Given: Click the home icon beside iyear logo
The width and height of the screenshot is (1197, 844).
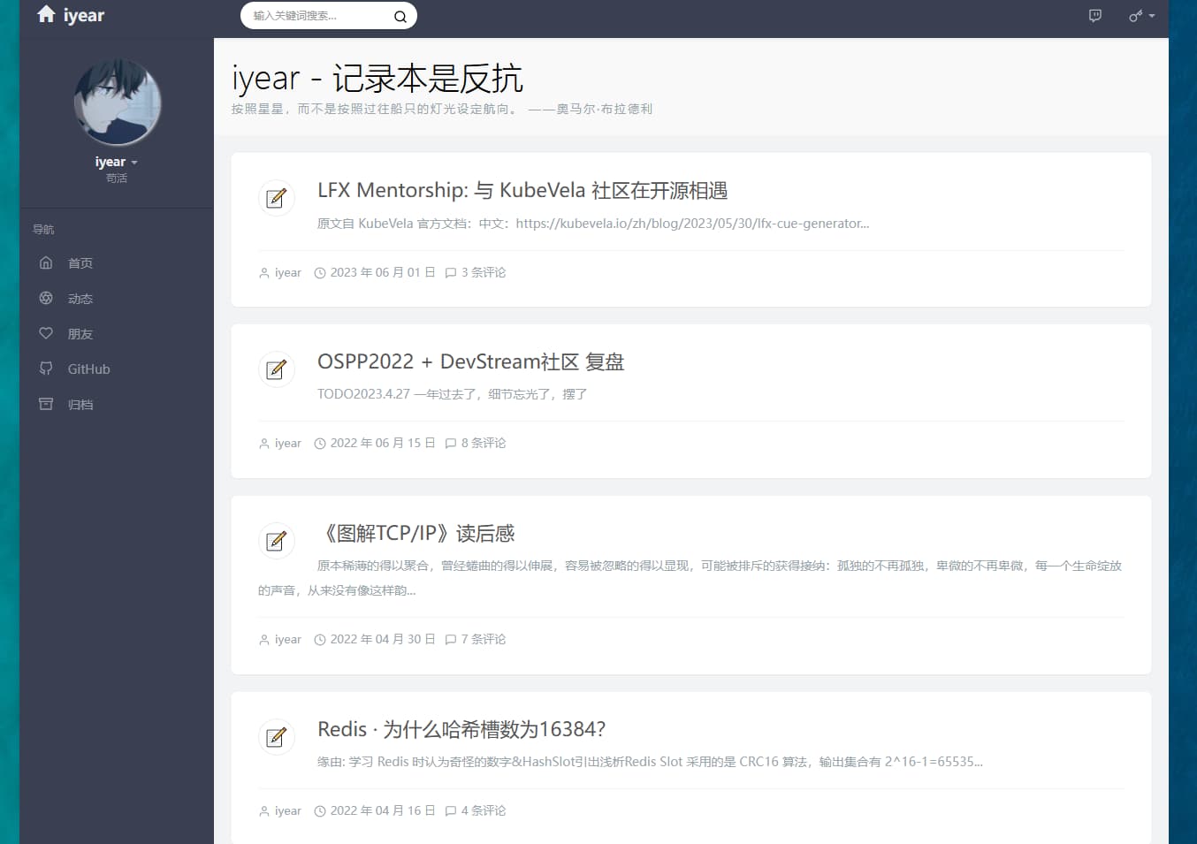Looking at the screenshot, I should [46, 14].
